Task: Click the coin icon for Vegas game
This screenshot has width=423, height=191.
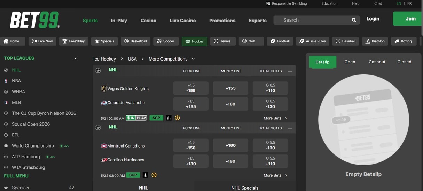Action: [x=177, y=118]
